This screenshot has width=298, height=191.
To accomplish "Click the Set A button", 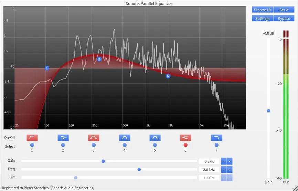I will 284,10.
